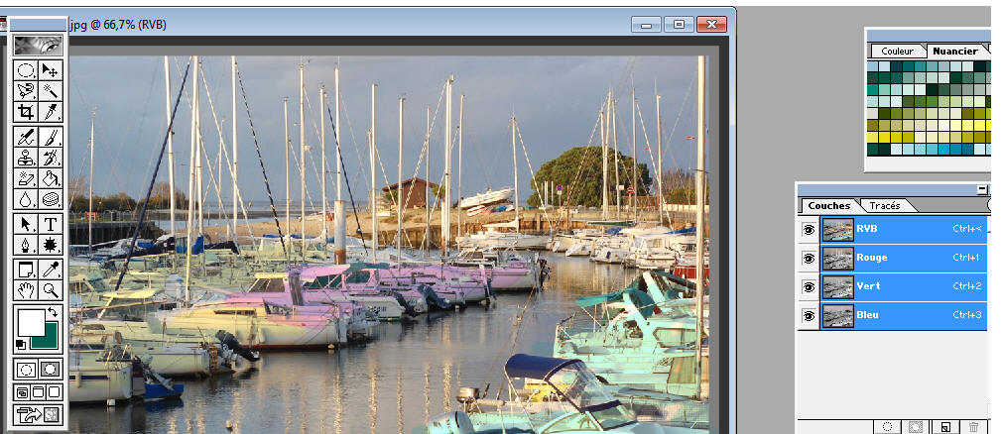Screen dimensions: 1002x434
Task: Select the Hand tool
Action: click(x=26, y=289)
